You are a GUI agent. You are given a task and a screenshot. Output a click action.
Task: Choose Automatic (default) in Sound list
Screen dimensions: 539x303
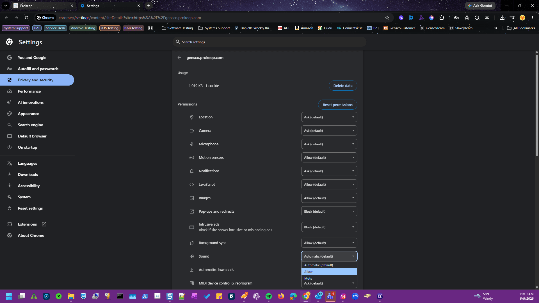[x=329, y=265]
